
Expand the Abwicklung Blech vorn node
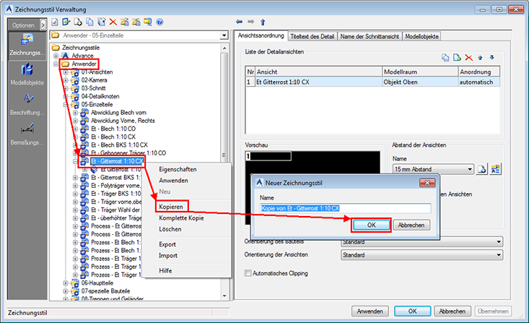coord(75,113)
